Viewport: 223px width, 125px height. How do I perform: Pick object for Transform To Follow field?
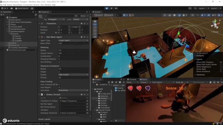[87, 101]
